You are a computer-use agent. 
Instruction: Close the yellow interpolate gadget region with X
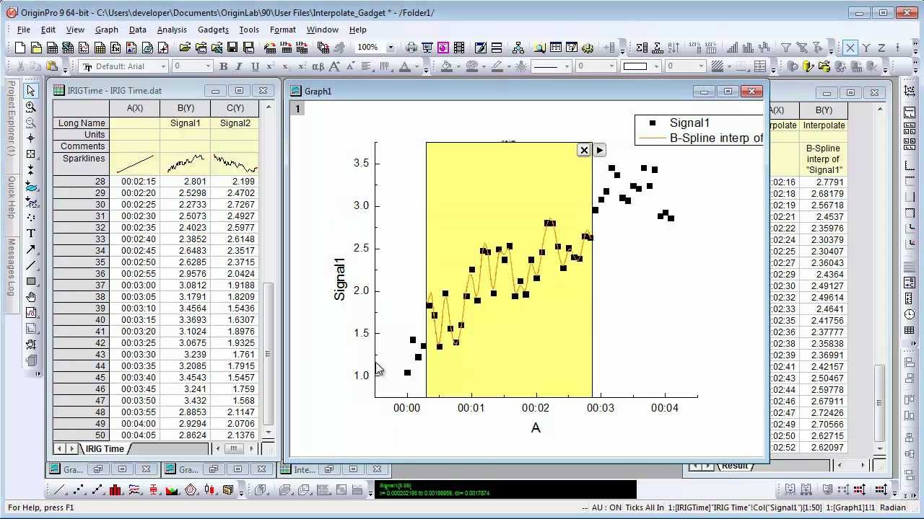click(x=584, y=150)
